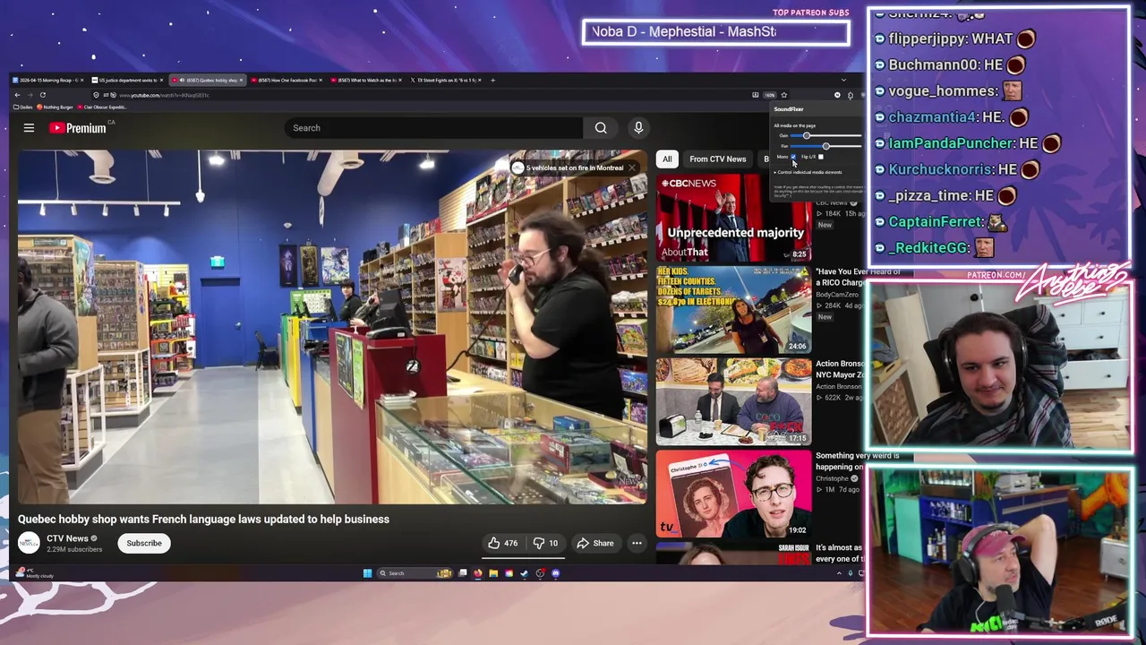
Task: Start voice search with microphone icon
Action: click(638, 128)
